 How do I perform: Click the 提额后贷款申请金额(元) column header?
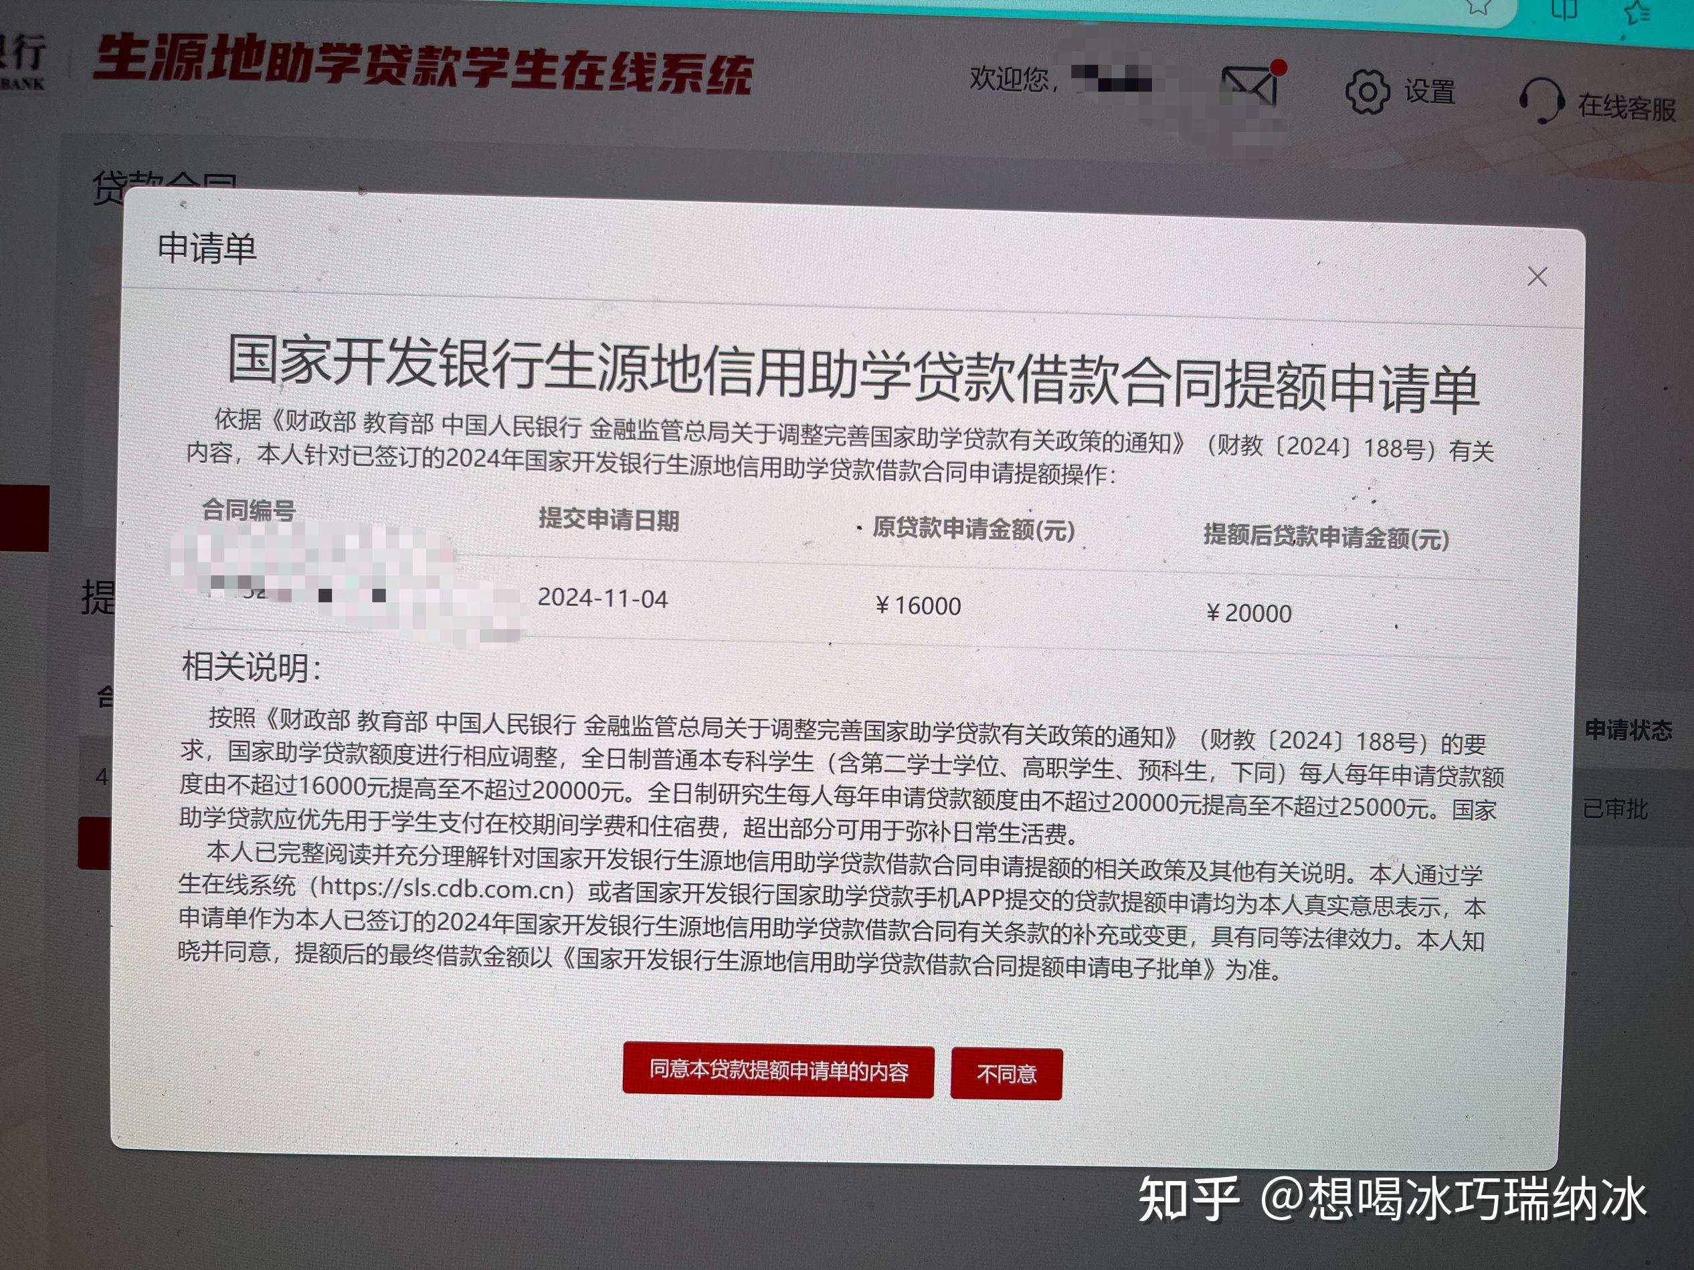[x=1327, y=536]
